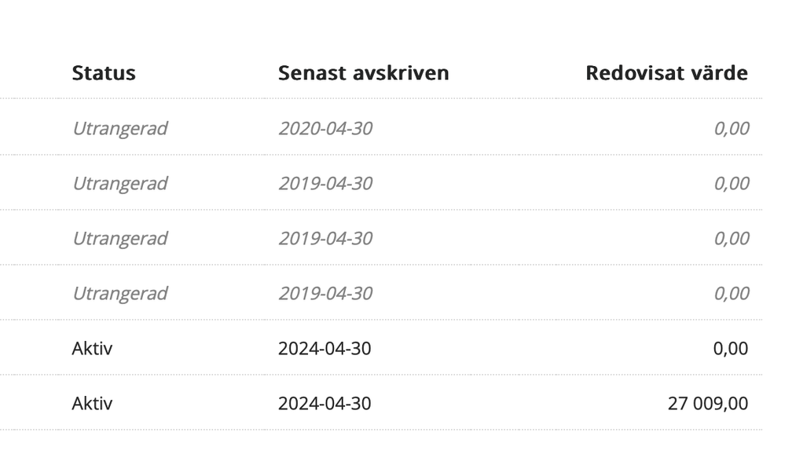Viewport: 785px width, 473px height.
Task: Click the 2024-04-30 date in the 27 009,00 row
Action: pos(325,403)
